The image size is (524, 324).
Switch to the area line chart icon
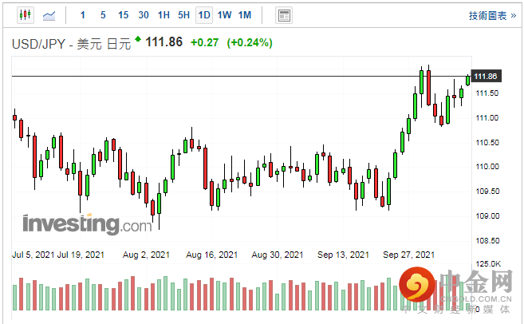pos(49,15)
